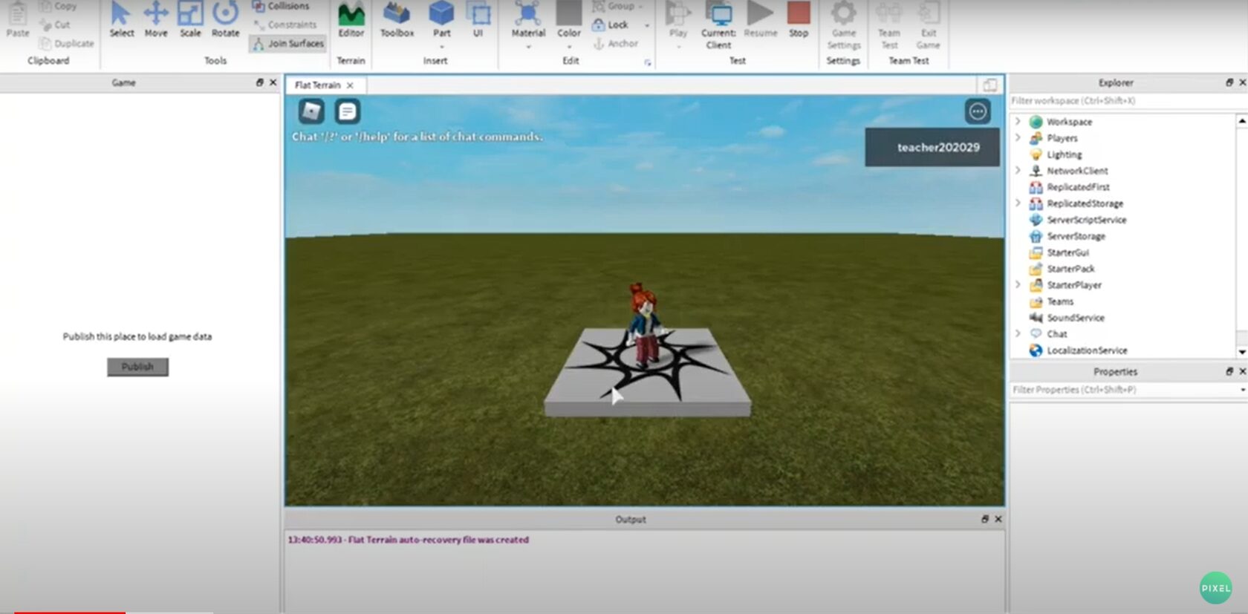Screen dimensions: 1248x614
Task: Open the Play dropdown arrow
Action: pyautogui.click(x=677, y=47)
